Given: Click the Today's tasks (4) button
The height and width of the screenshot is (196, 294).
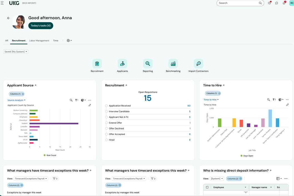Looking at the screenshot, I should click(x=41, y=26).
